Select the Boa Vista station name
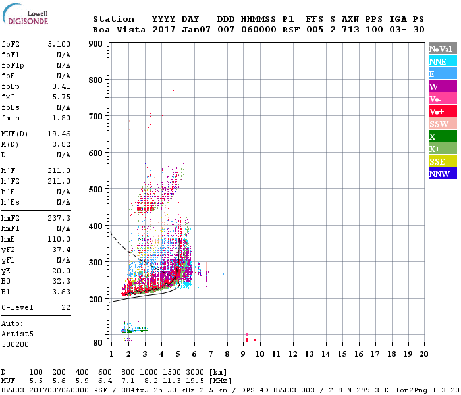Viewport: 461px width, 395px height. pos(119,30)
